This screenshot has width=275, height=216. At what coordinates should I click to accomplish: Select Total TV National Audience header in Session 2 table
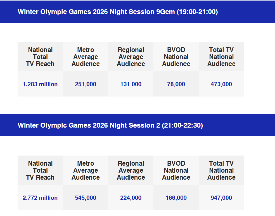pos(221,170)
